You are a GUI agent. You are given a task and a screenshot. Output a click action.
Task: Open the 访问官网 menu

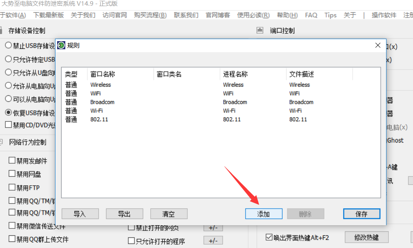115,15
